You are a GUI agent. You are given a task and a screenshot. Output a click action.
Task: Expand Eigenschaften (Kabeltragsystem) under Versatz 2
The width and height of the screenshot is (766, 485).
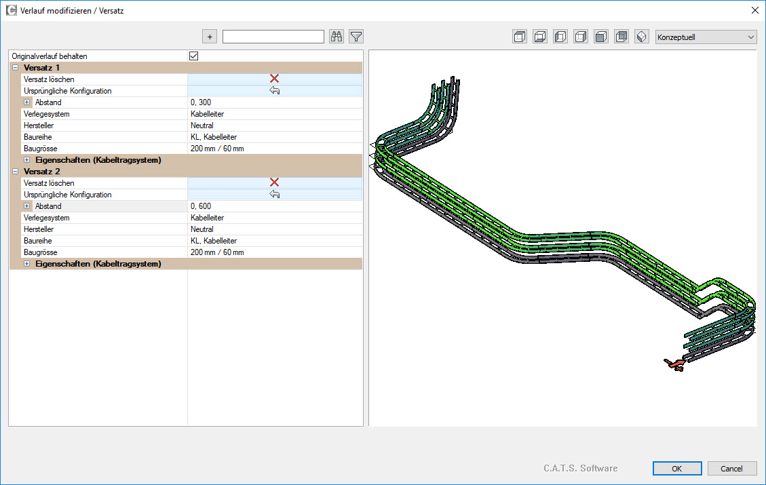pyautogui.click(x=27, y=264)
